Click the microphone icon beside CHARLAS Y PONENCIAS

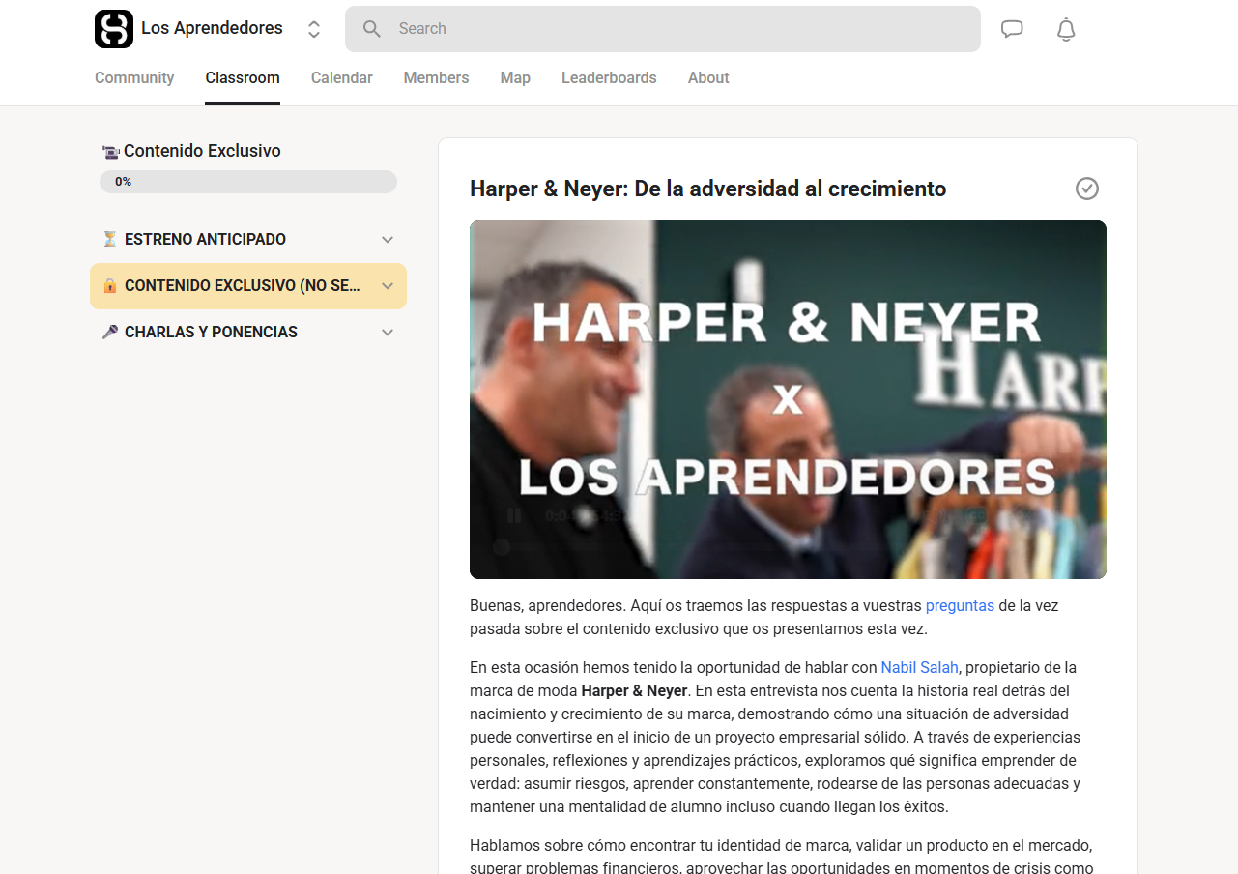pos(109,332)
